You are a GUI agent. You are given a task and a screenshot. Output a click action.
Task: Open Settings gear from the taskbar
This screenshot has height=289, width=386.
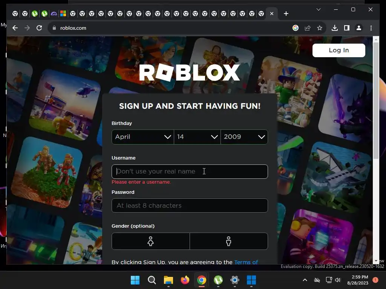(234, 280)
